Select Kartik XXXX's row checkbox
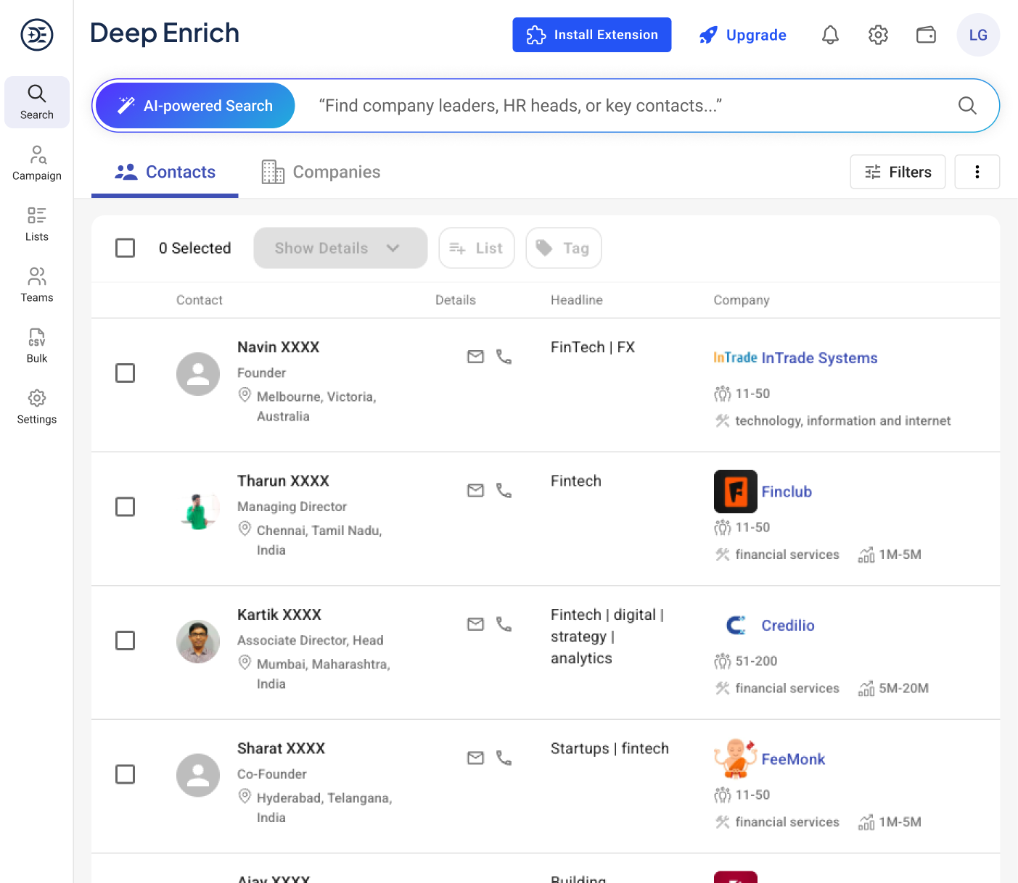 [x=125, y=640]
